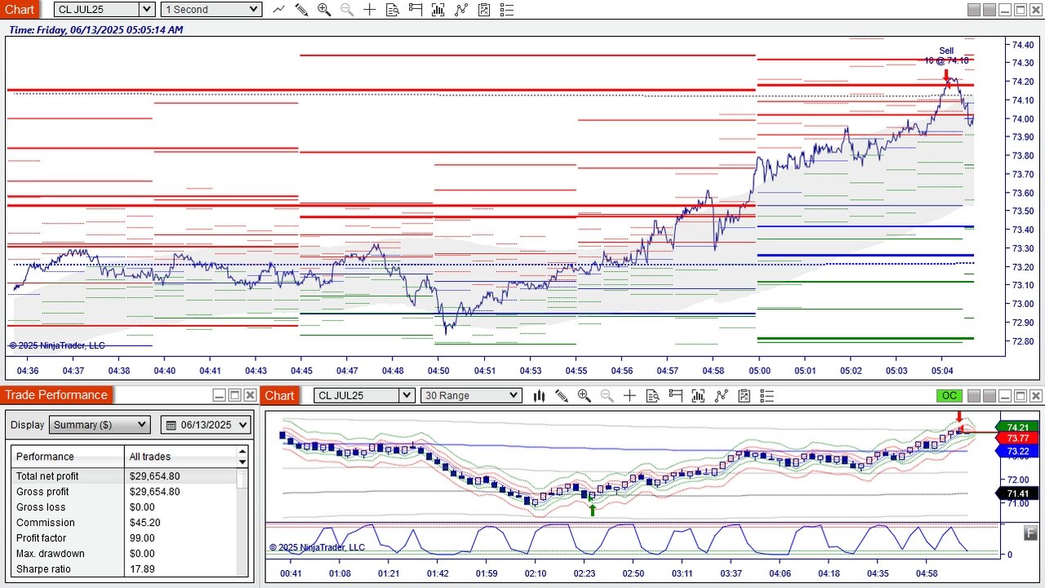Open Properties list icon in bottom chart toolbar
Viewport: 1045px width, 588px height.
[x=767, y=395]
